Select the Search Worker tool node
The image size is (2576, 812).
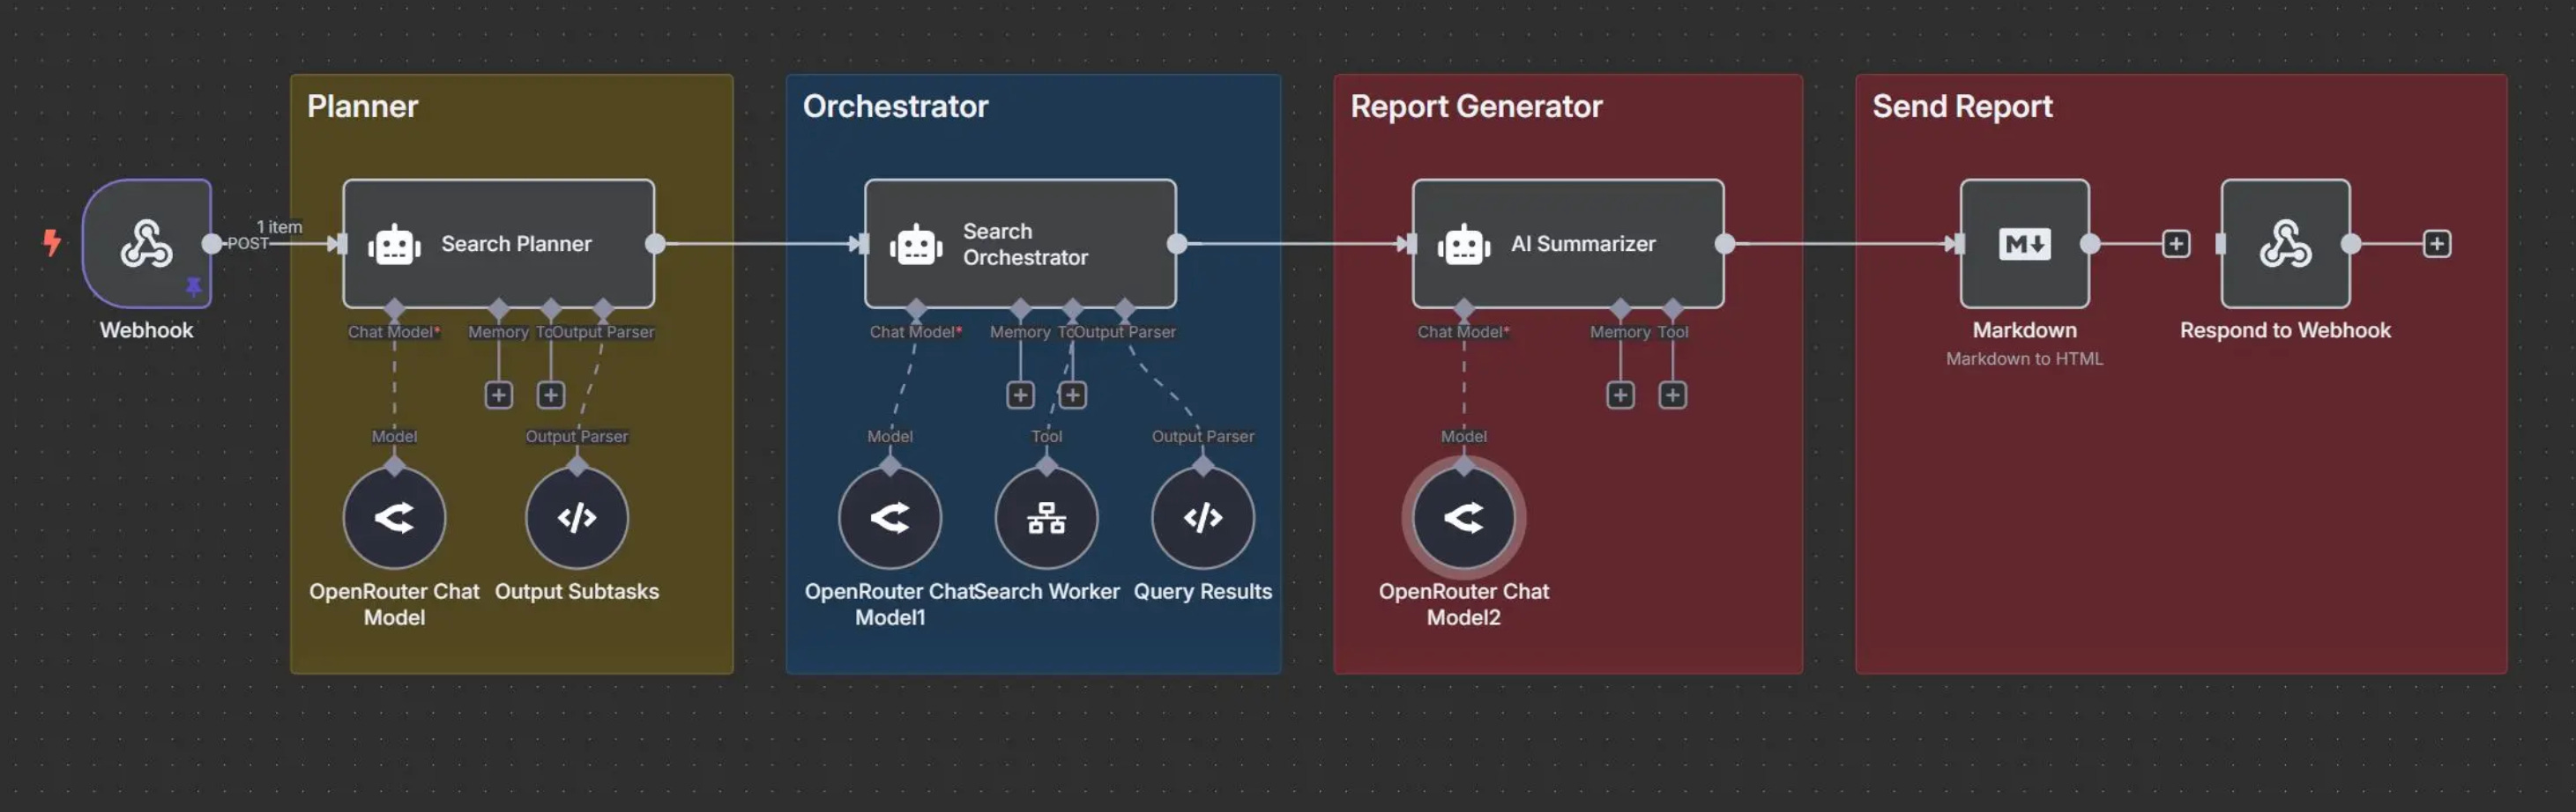1047,517
